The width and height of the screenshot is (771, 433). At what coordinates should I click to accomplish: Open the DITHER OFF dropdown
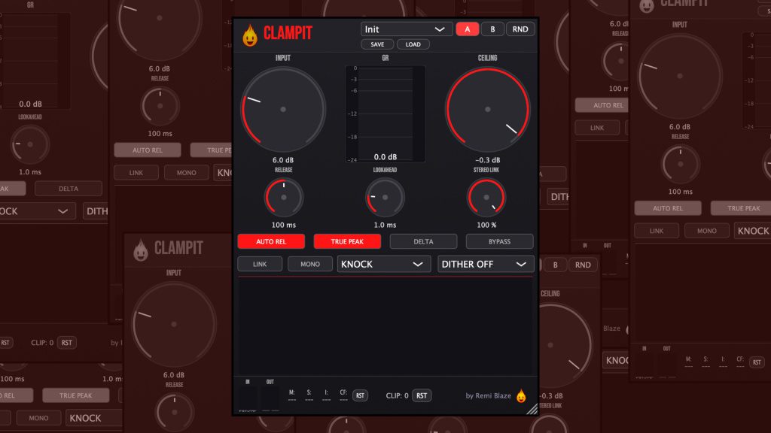[486, 264]
